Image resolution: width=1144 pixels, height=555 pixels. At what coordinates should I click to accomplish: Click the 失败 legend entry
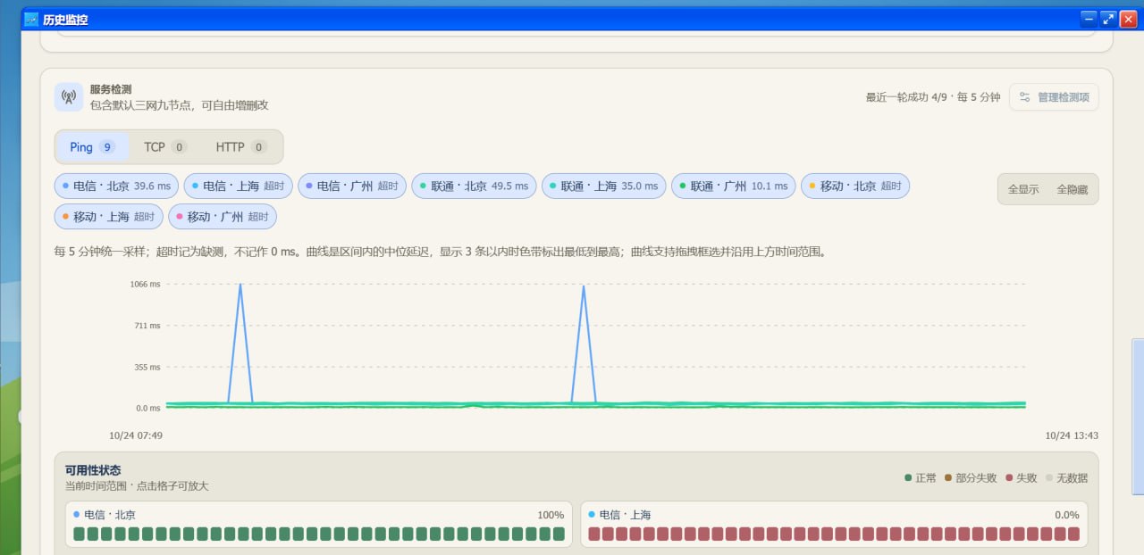tap(1022, 478)
